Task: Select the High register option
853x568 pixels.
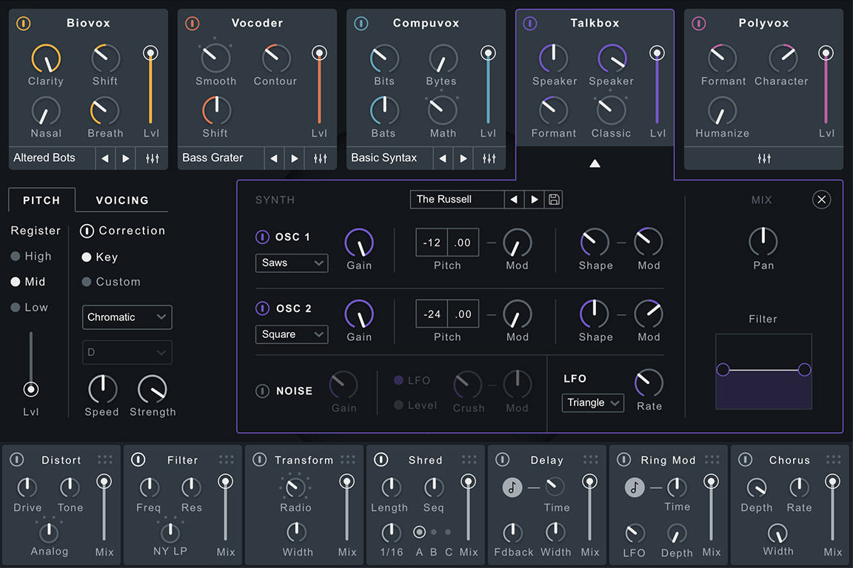Action: [x=31, y=256]
